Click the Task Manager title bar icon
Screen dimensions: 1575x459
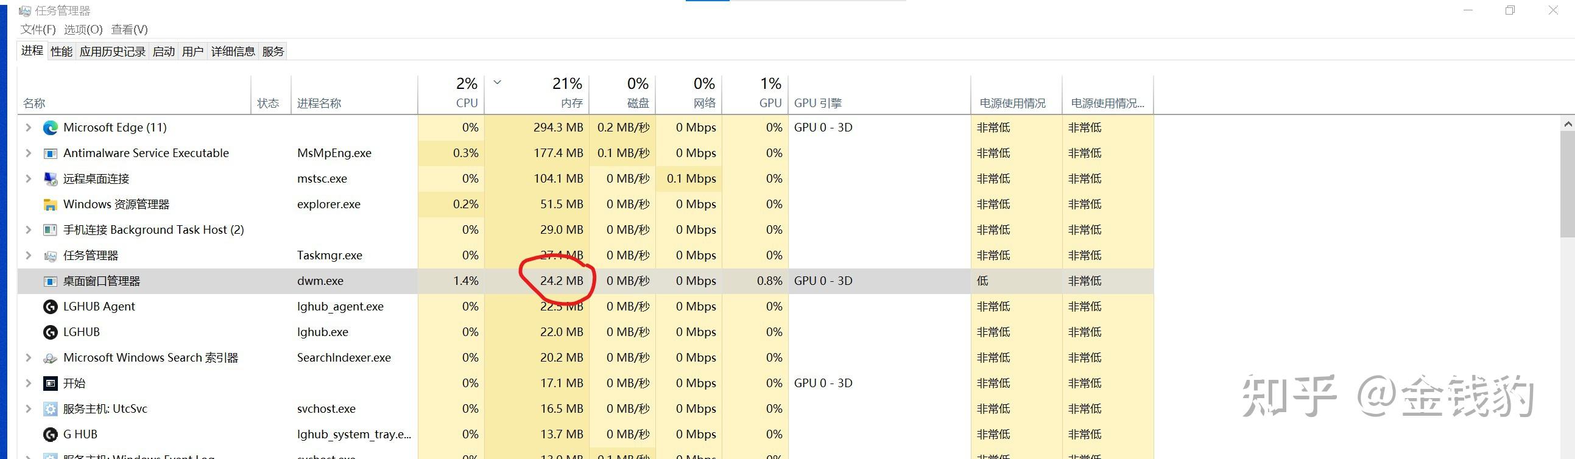coord(25,11)
